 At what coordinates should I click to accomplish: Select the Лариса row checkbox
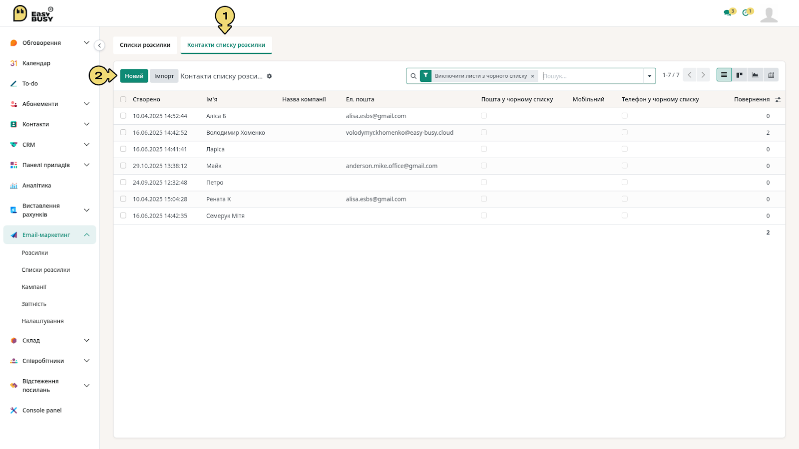123,149
